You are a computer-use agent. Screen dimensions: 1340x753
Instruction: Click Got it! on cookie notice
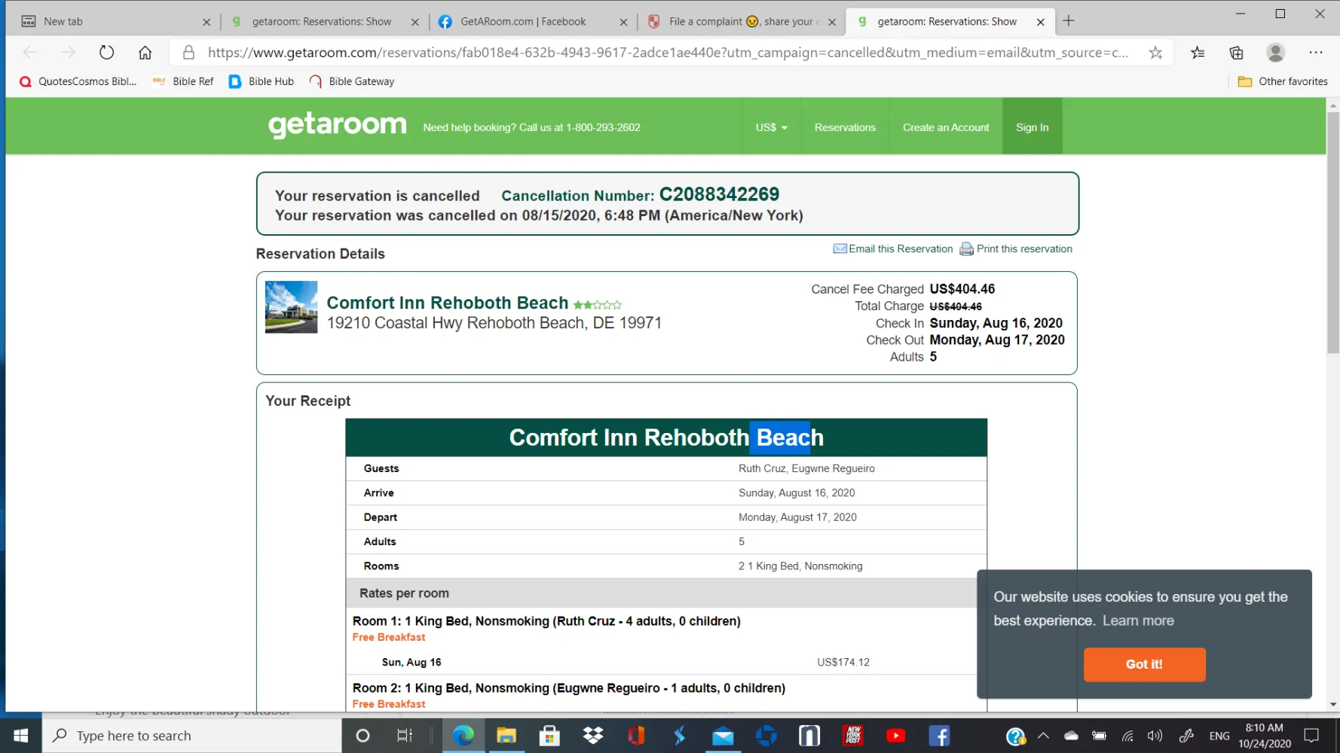1144,664
